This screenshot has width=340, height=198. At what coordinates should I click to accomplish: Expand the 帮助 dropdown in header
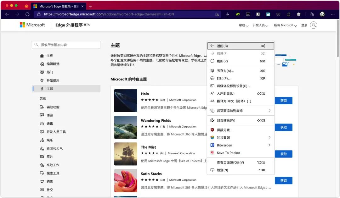tap(243, 25)
